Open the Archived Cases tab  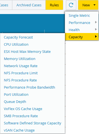coord(29,5)
